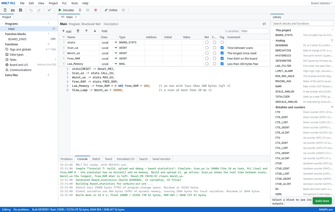Screen dimensions: 335x212
Task: Switch to the Watch tab
Action: tap(96, 159)
